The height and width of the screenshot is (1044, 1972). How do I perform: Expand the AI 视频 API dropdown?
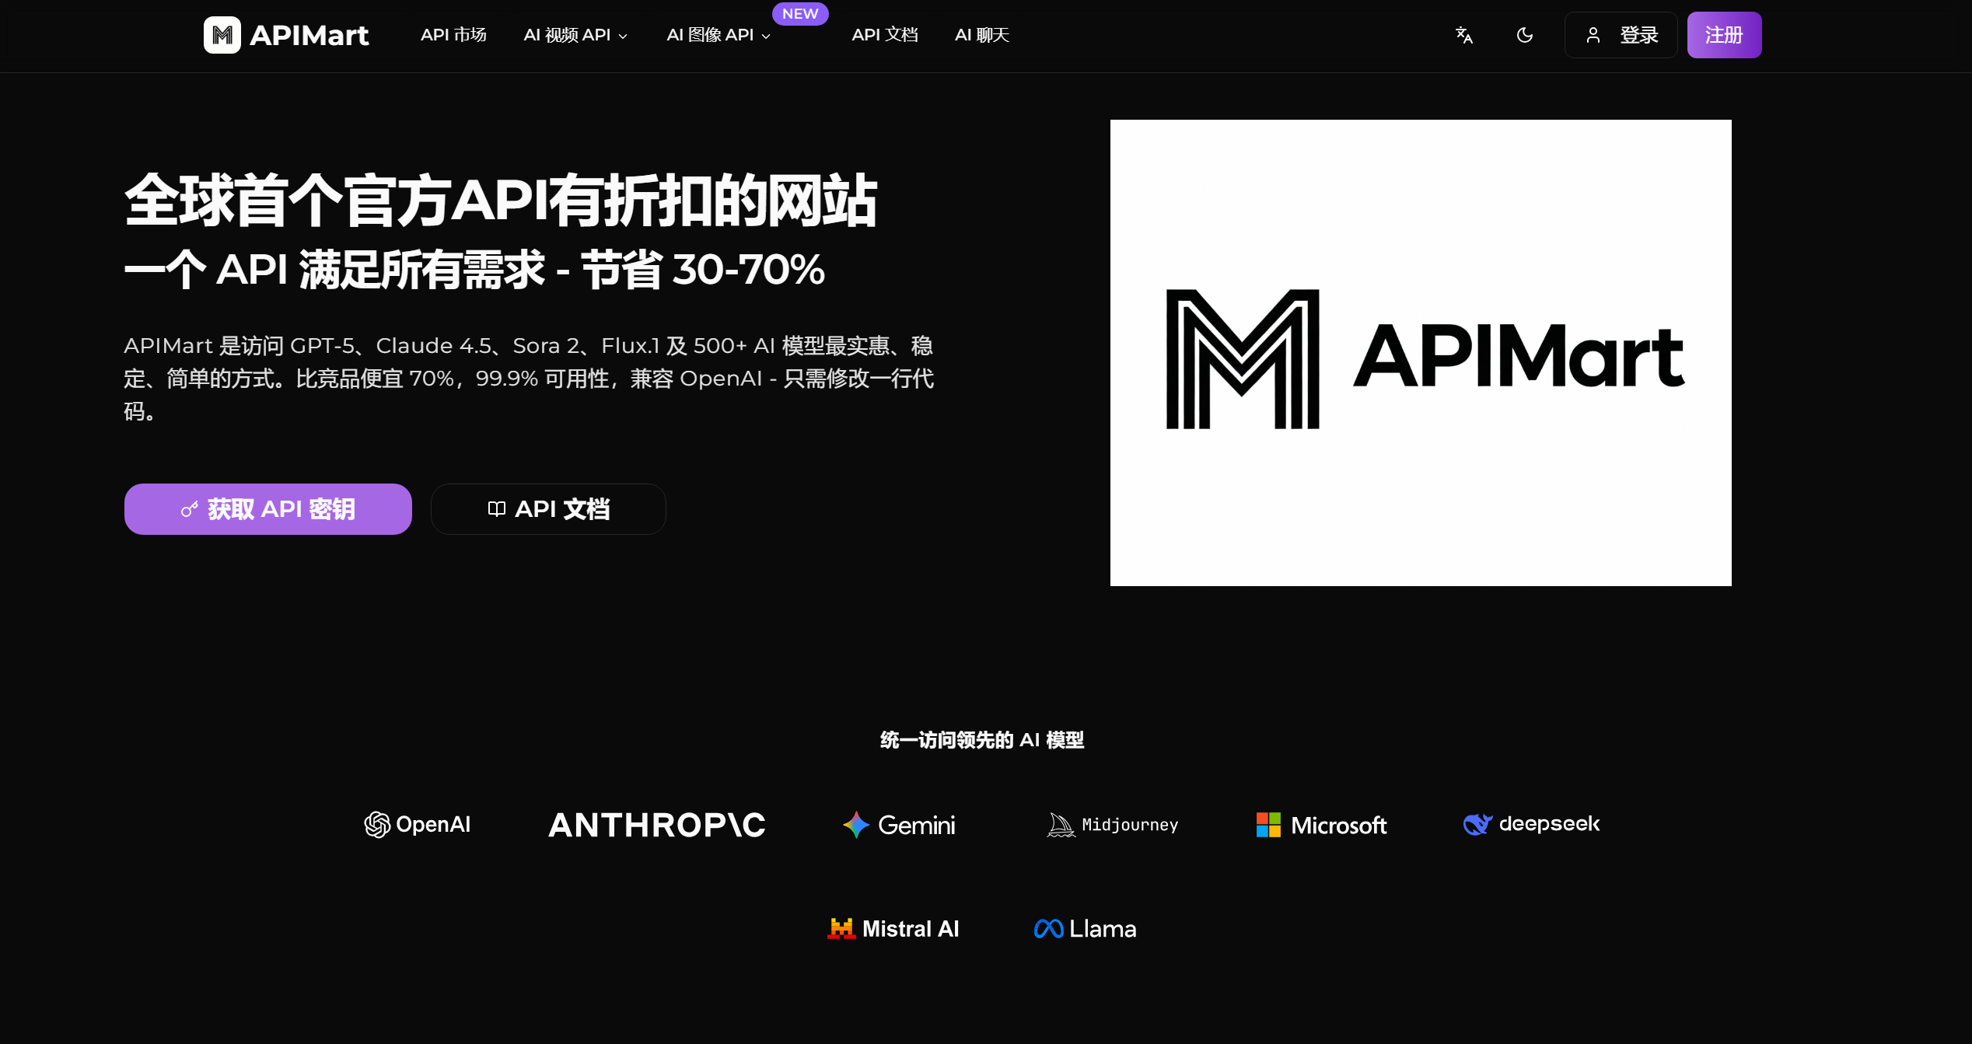click(x=575, y=35)
